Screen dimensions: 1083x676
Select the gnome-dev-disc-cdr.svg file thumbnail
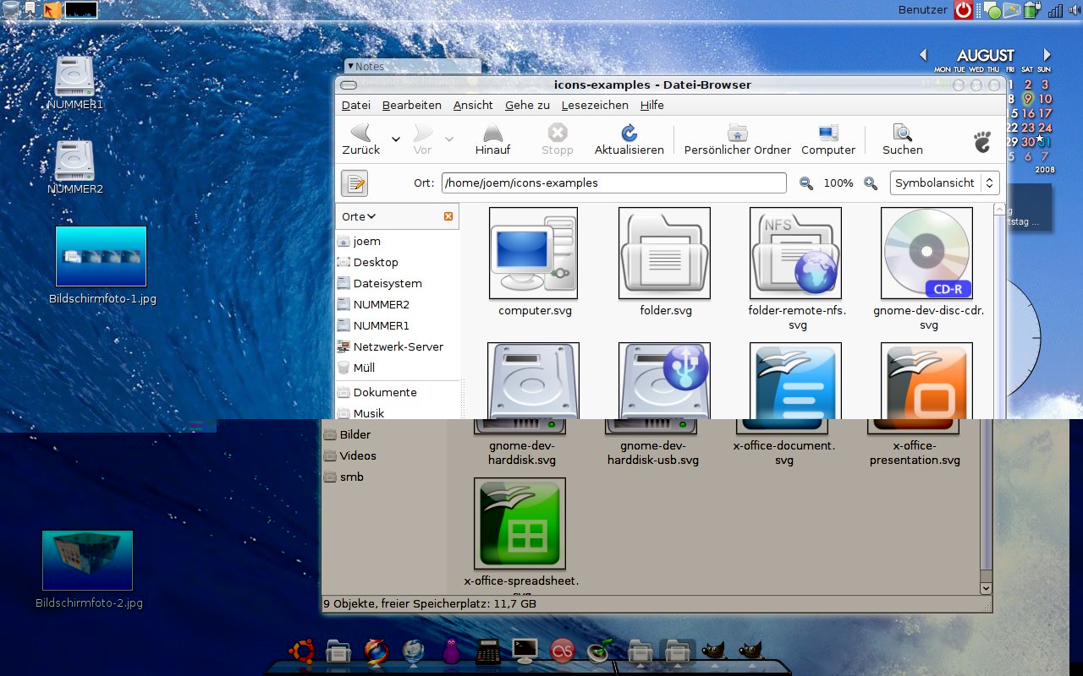[926, 253]
